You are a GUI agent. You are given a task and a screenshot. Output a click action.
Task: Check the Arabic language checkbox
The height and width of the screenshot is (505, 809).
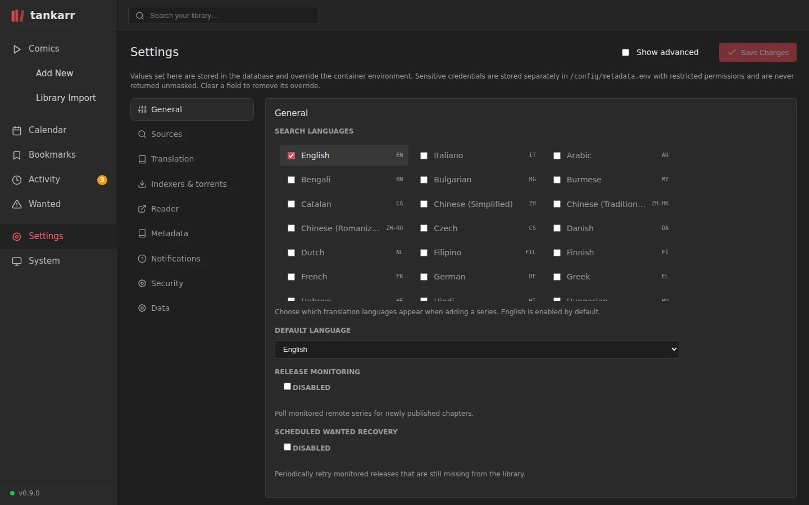tap(557, 156)
